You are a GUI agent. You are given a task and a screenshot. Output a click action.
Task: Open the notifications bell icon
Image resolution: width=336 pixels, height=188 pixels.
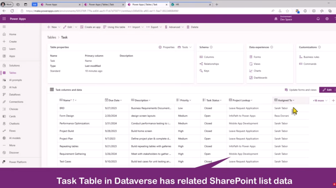(318, 19)
